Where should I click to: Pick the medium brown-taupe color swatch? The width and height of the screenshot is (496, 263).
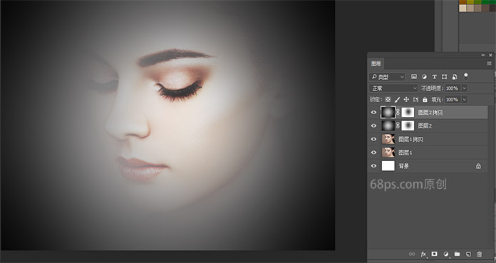point(477,8)
